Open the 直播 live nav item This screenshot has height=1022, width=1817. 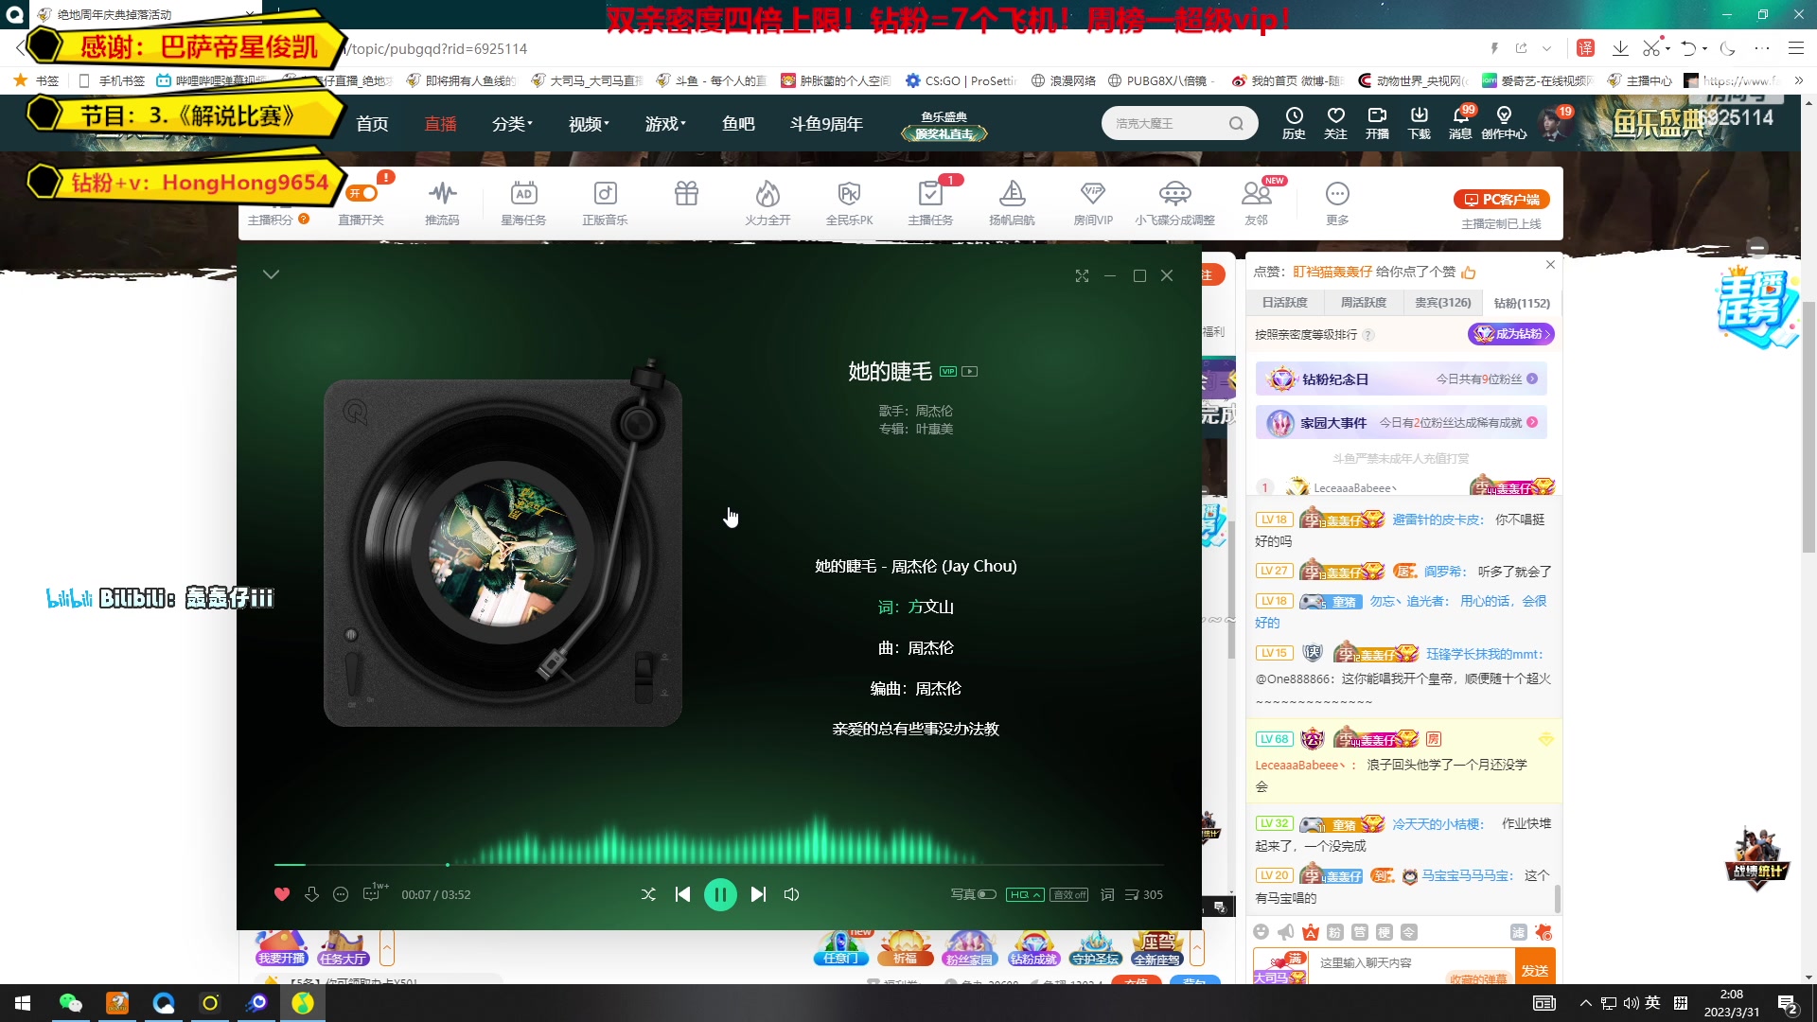tap(440, 124)
